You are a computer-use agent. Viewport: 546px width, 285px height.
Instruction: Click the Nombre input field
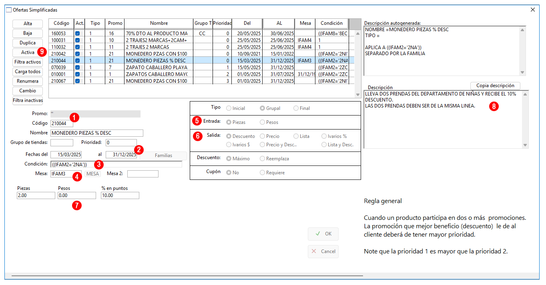click(x=96, y=133)
